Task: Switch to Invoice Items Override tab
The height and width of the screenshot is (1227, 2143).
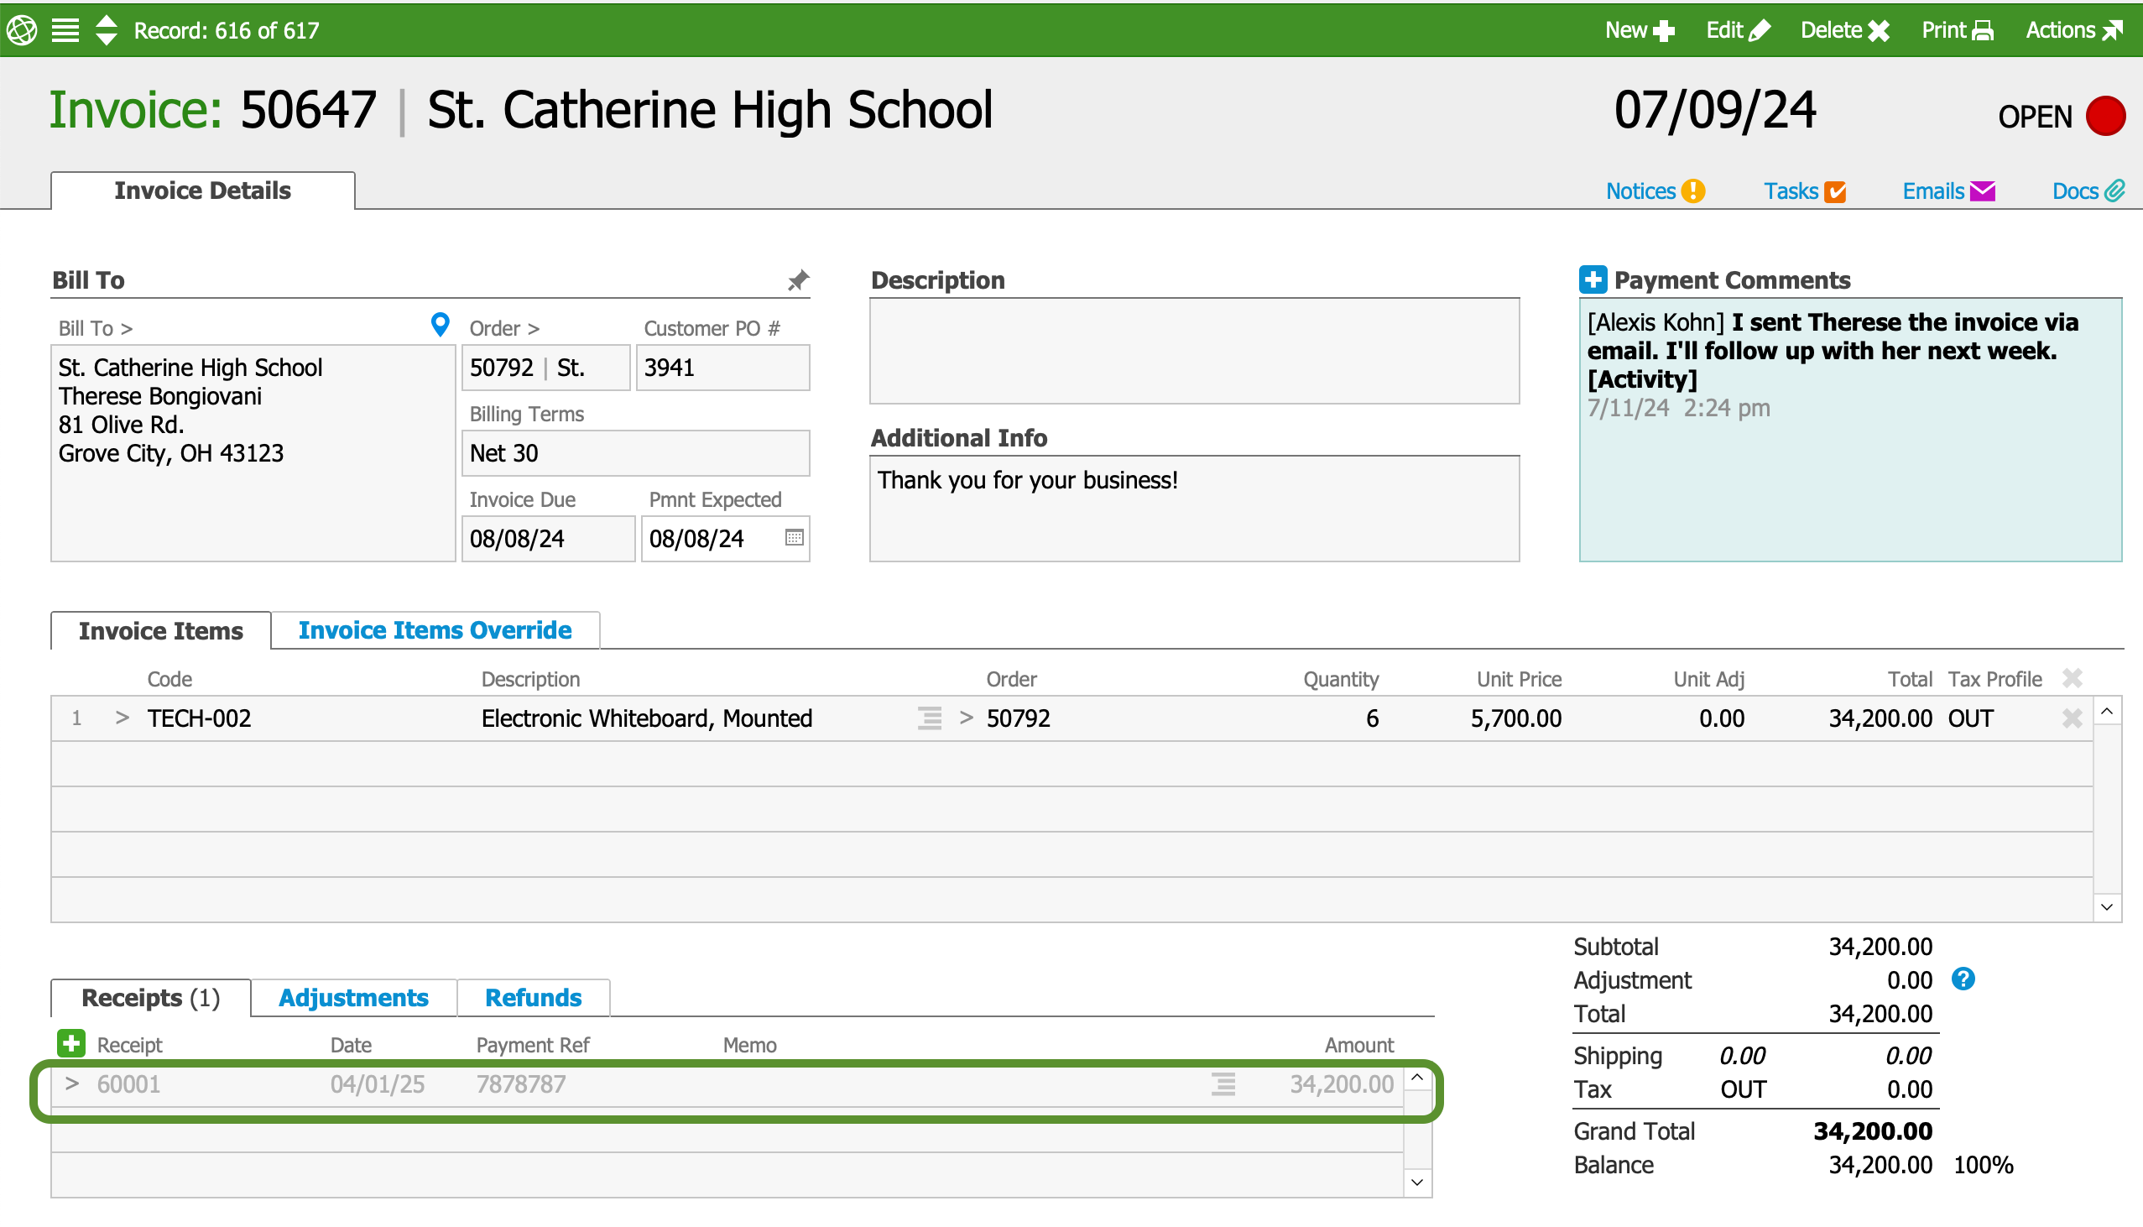Action: [435, 630]
